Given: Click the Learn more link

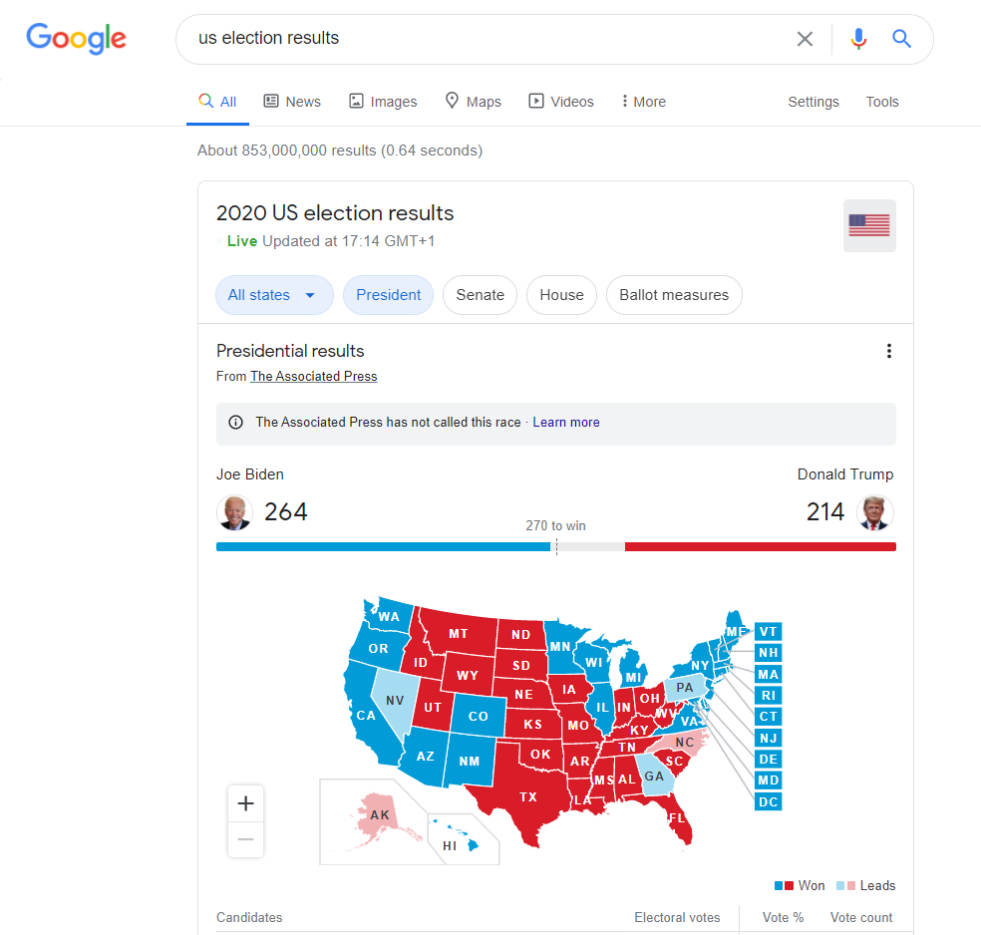Looking at the screenshot, I should pos(566,423).
